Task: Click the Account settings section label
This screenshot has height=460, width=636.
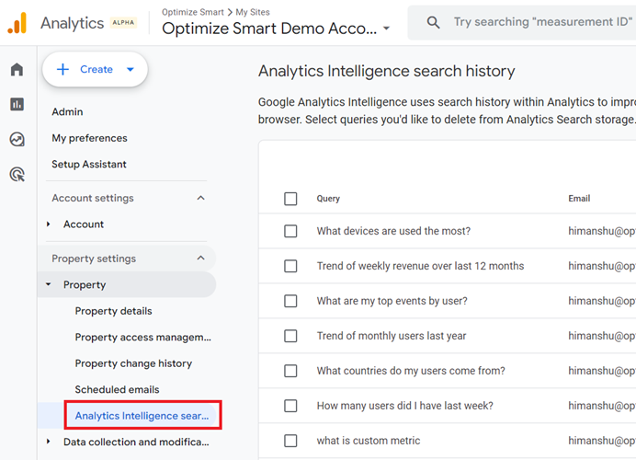Action: (x=93, y=198)
